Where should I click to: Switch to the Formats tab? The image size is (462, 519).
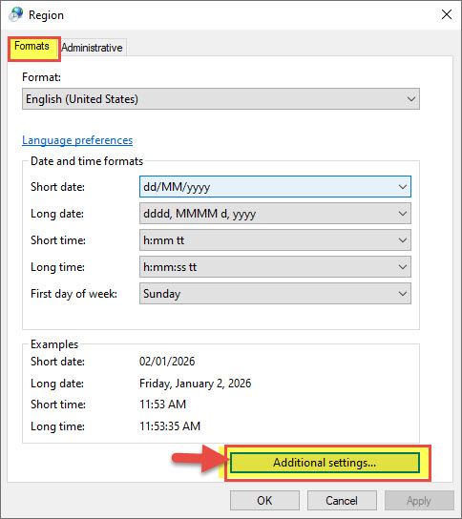click(31, 47)
